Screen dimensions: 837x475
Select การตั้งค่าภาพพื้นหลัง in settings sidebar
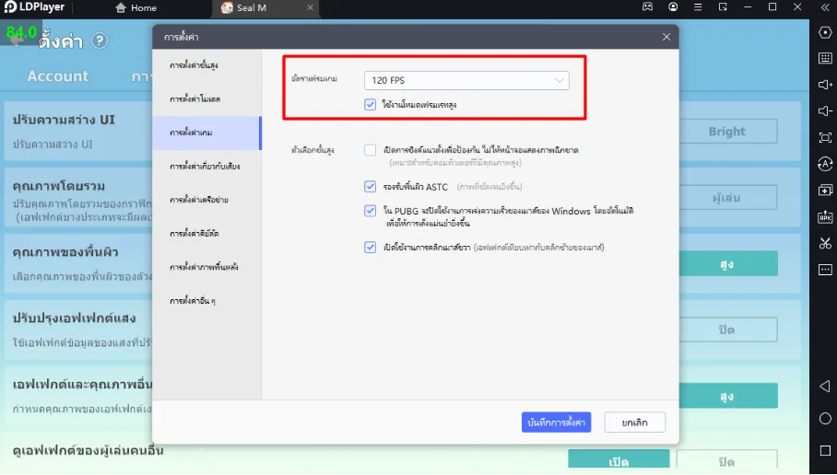tap(206, 267)
